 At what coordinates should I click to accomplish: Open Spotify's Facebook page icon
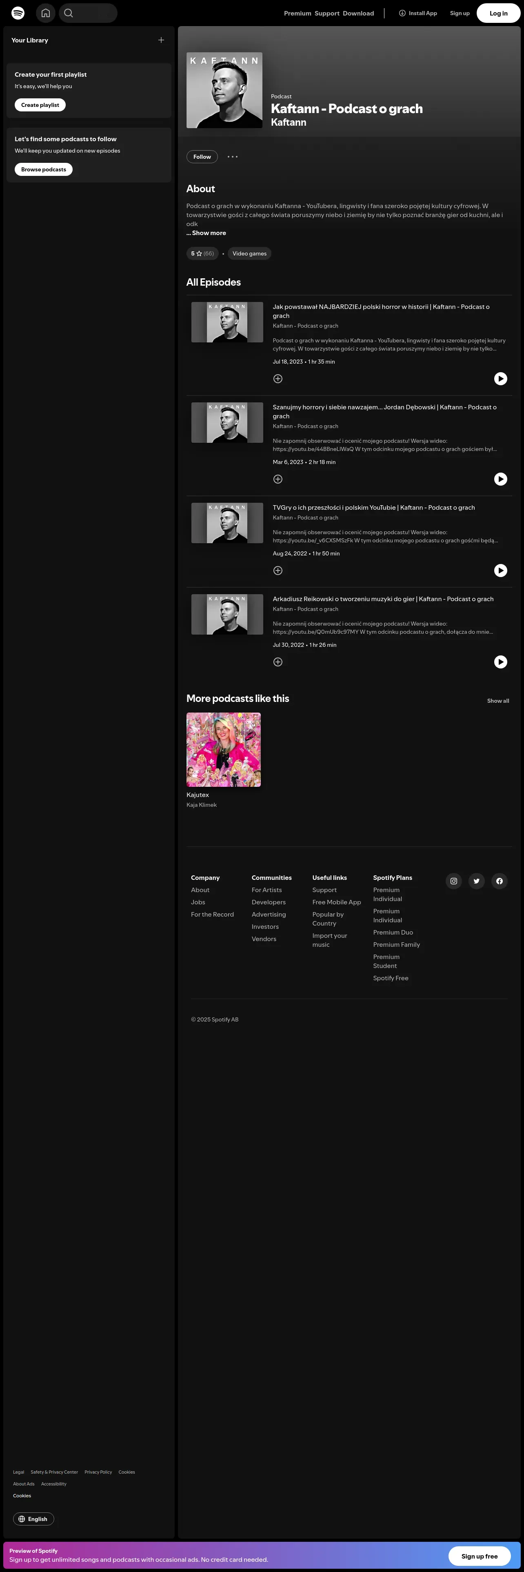500,881
